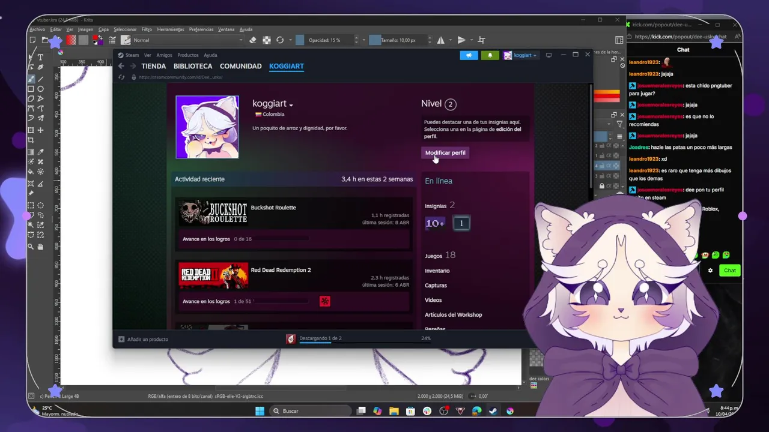The image size is (769, 432).
Task: Swap foreground and background colors
Action: [x=100, y=37]
